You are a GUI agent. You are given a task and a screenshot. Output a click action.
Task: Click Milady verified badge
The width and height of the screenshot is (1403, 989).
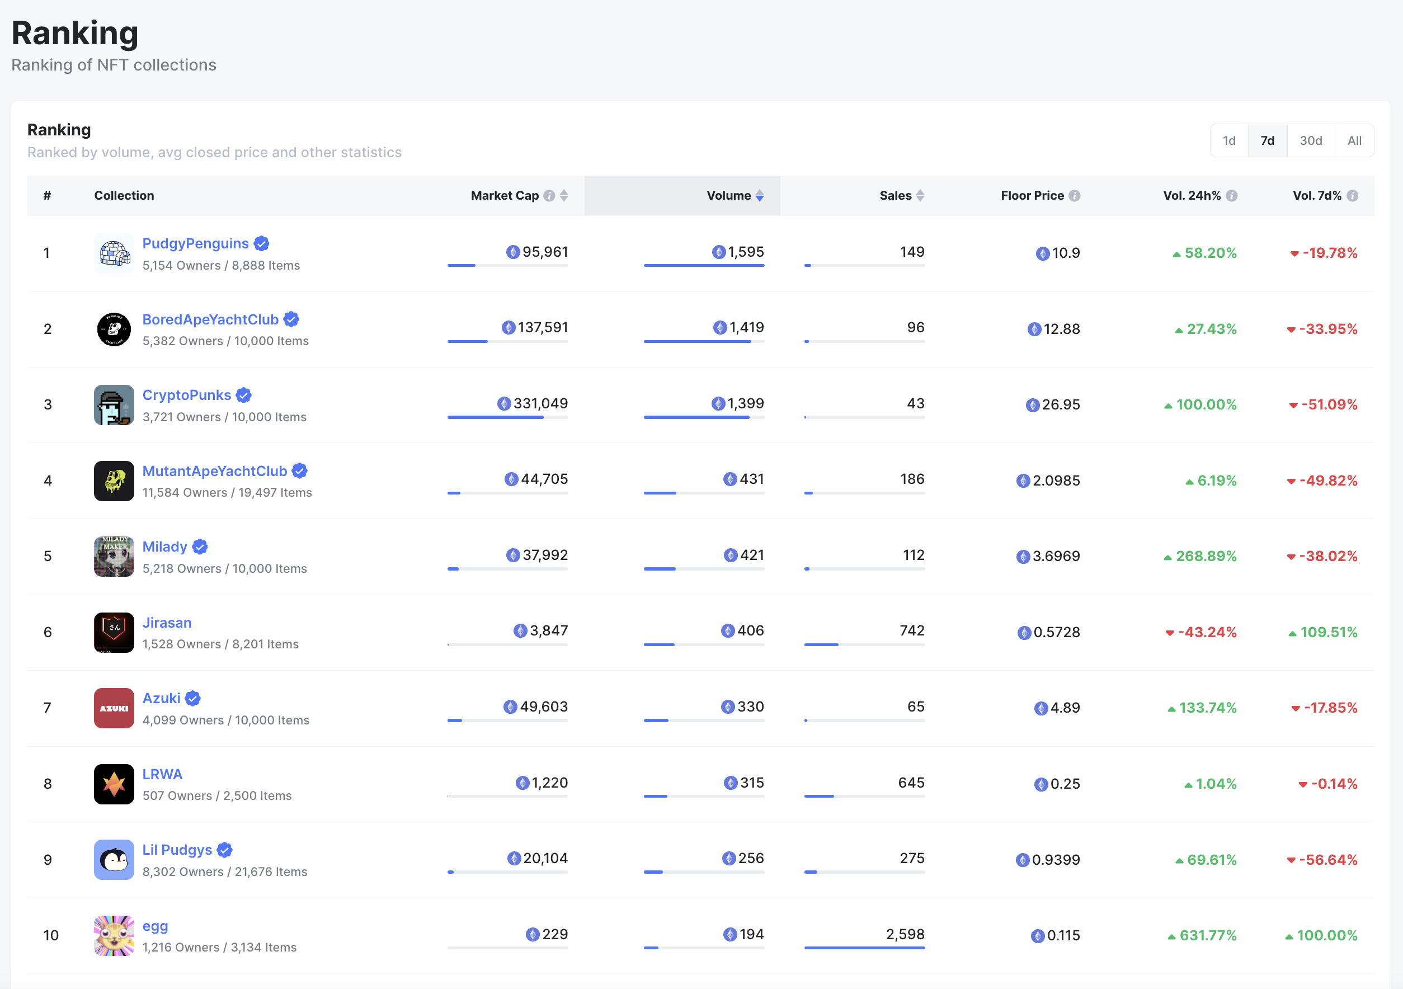200,547
